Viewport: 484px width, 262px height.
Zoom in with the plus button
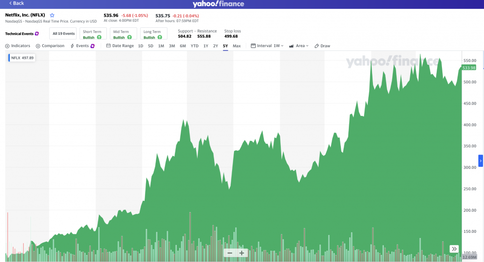[x=242, y=253]
